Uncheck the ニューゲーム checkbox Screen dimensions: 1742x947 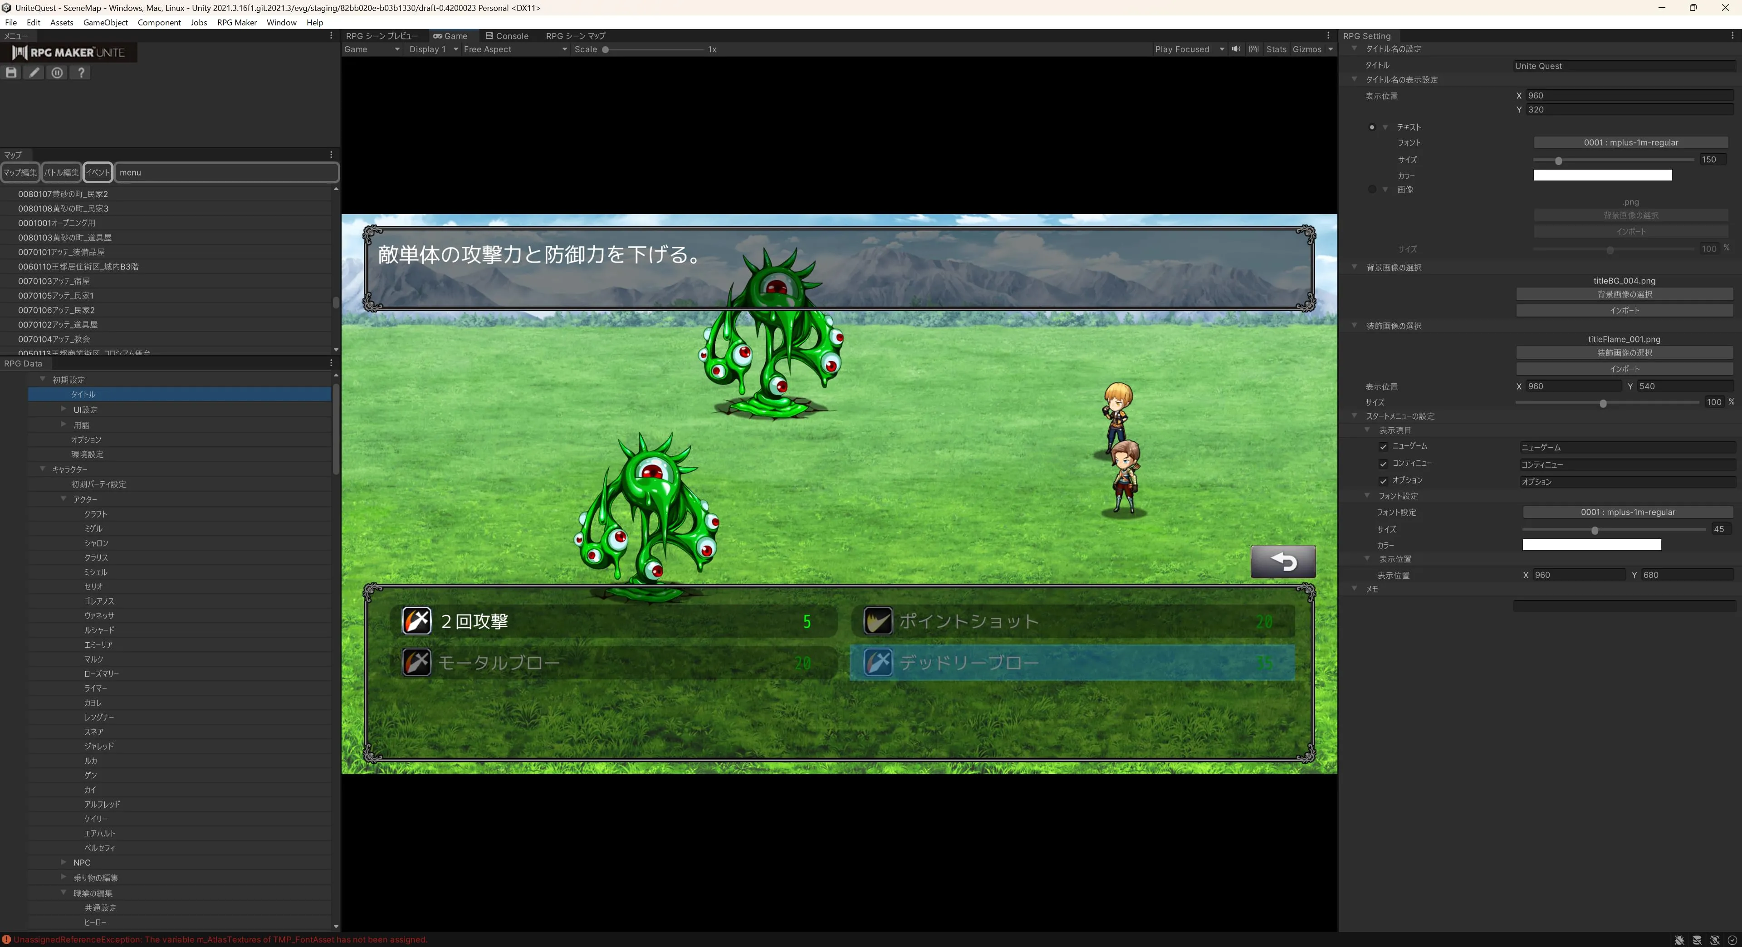tap(1383, 447)
